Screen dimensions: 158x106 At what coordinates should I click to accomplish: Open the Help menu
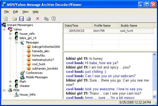point(36,12)
